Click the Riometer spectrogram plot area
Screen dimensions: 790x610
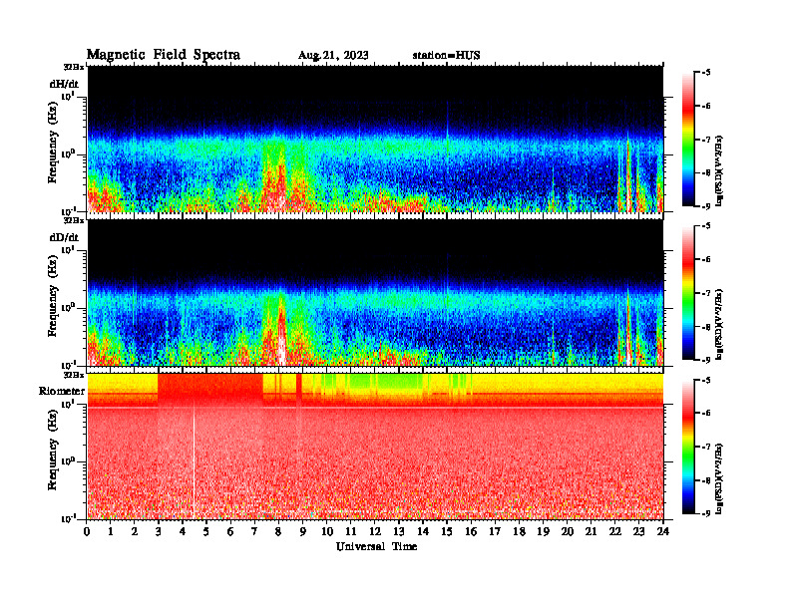pyautogui.click(x=375, y=447)
